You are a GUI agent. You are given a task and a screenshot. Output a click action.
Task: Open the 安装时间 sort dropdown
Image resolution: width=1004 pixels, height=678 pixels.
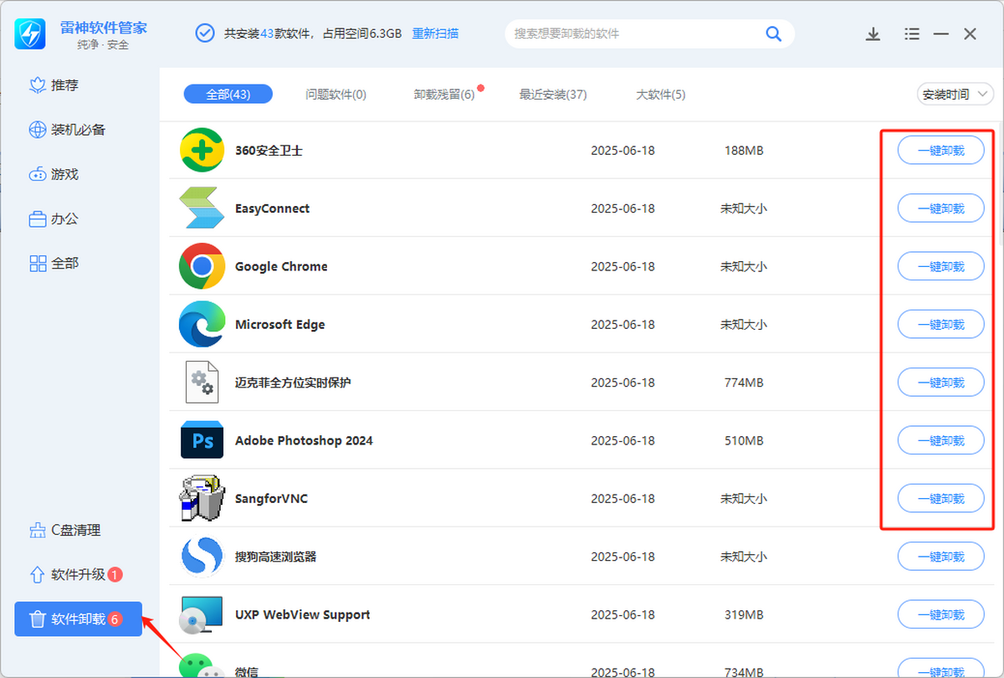tap(954, 95)
